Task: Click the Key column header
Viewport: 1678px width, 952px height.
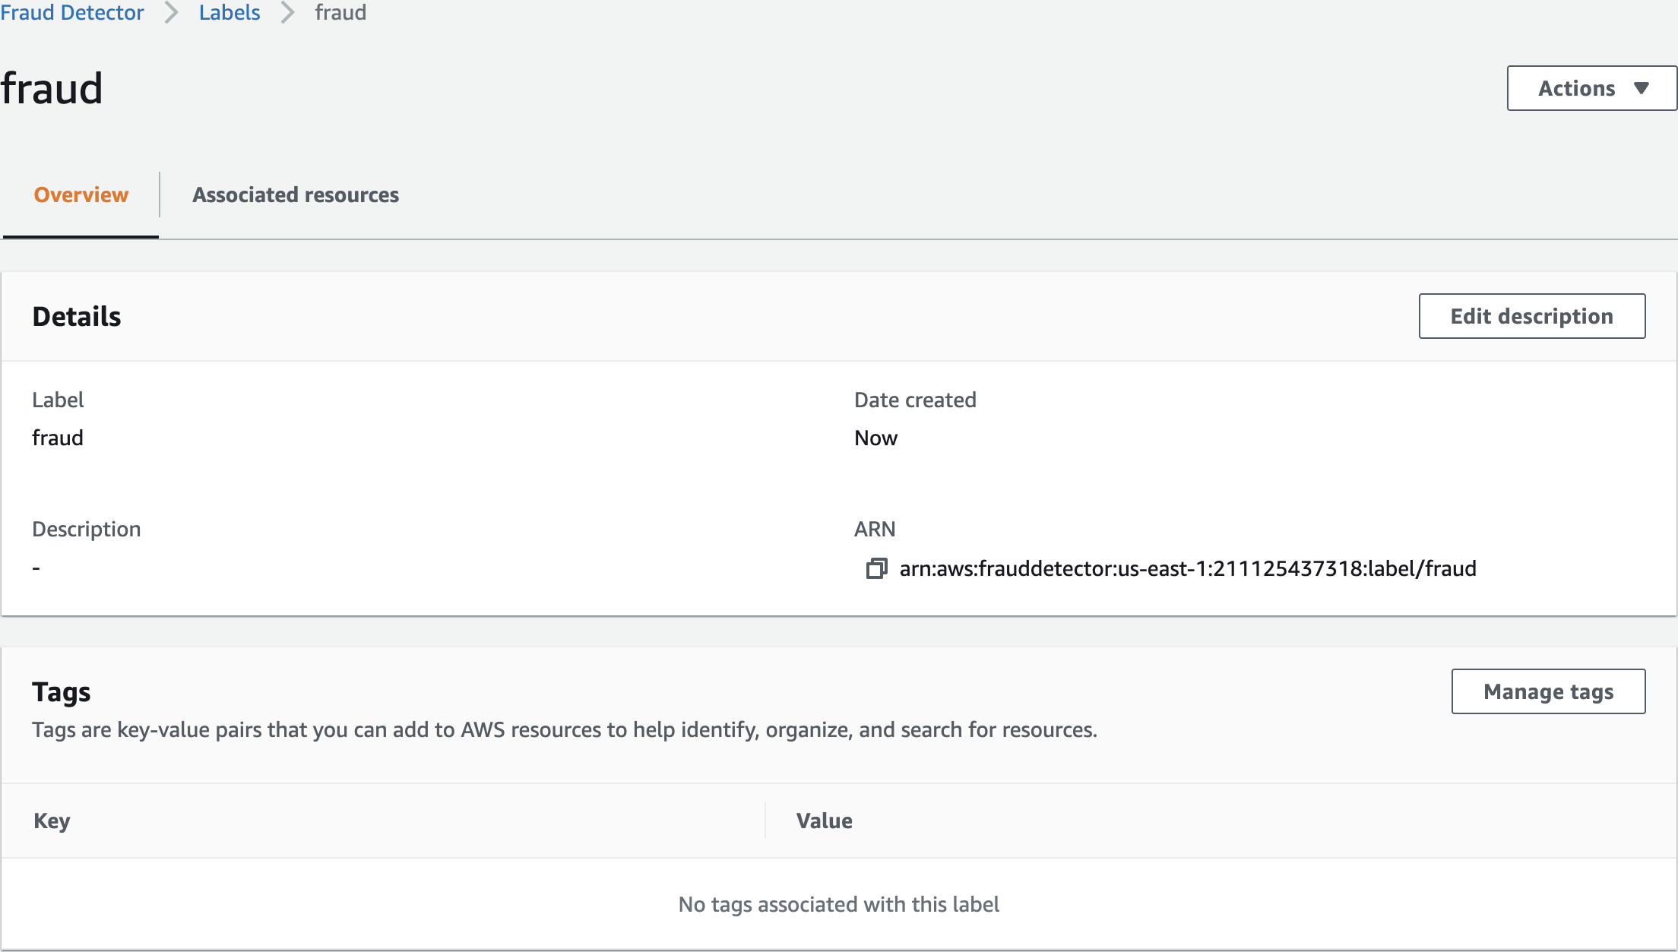Action: click(52, 821)
